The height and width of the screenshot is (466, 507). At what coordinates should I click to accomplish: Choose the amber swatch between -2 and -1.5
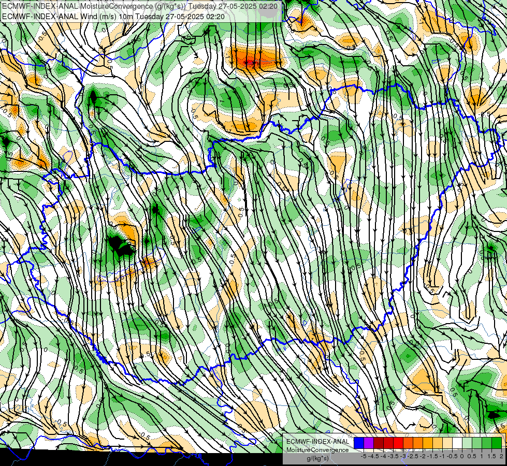click(x=428, y=443)
